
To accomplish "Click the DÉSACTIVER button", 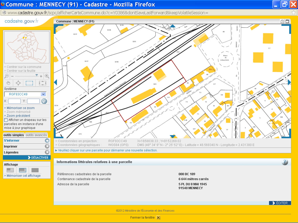I will point(38,158).
